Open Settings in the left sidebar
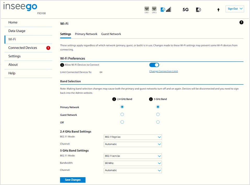 [x=28, y=56]
